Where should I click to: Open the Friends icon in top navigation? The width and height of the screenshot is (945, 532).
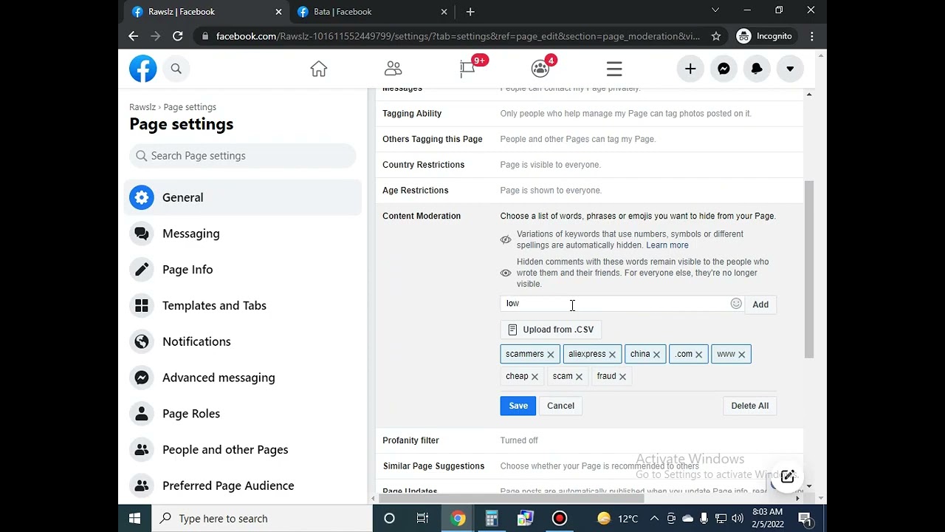(x=393, y=69)
